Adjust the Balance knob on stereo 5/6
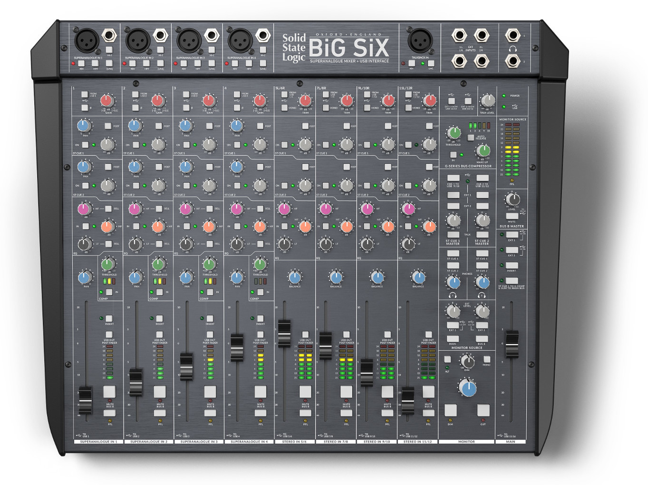 click(295, 277)
